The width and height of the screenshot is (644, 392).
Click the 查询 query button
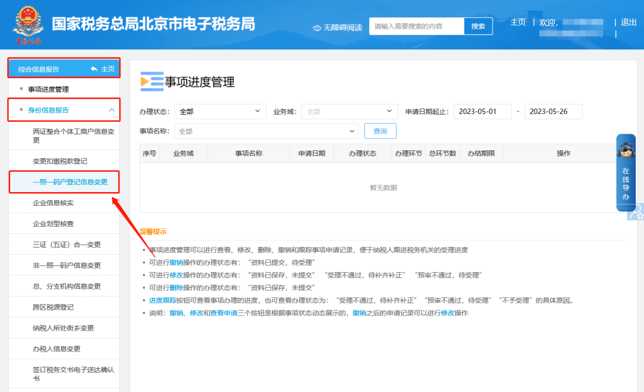(380, 131)
